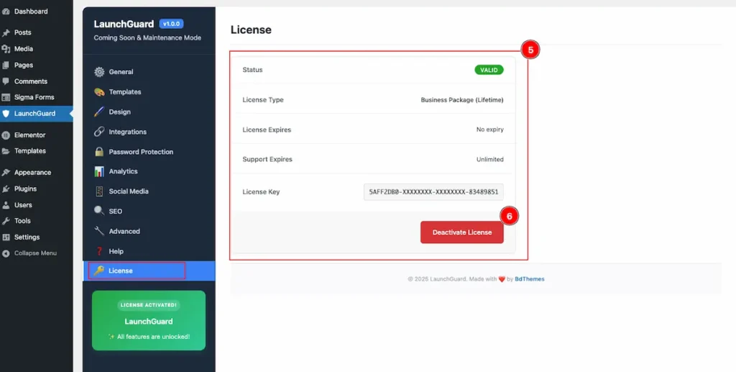
Task: Click the "Unlimited" support value
Action: pyautogui.click(x=490, y=160)
